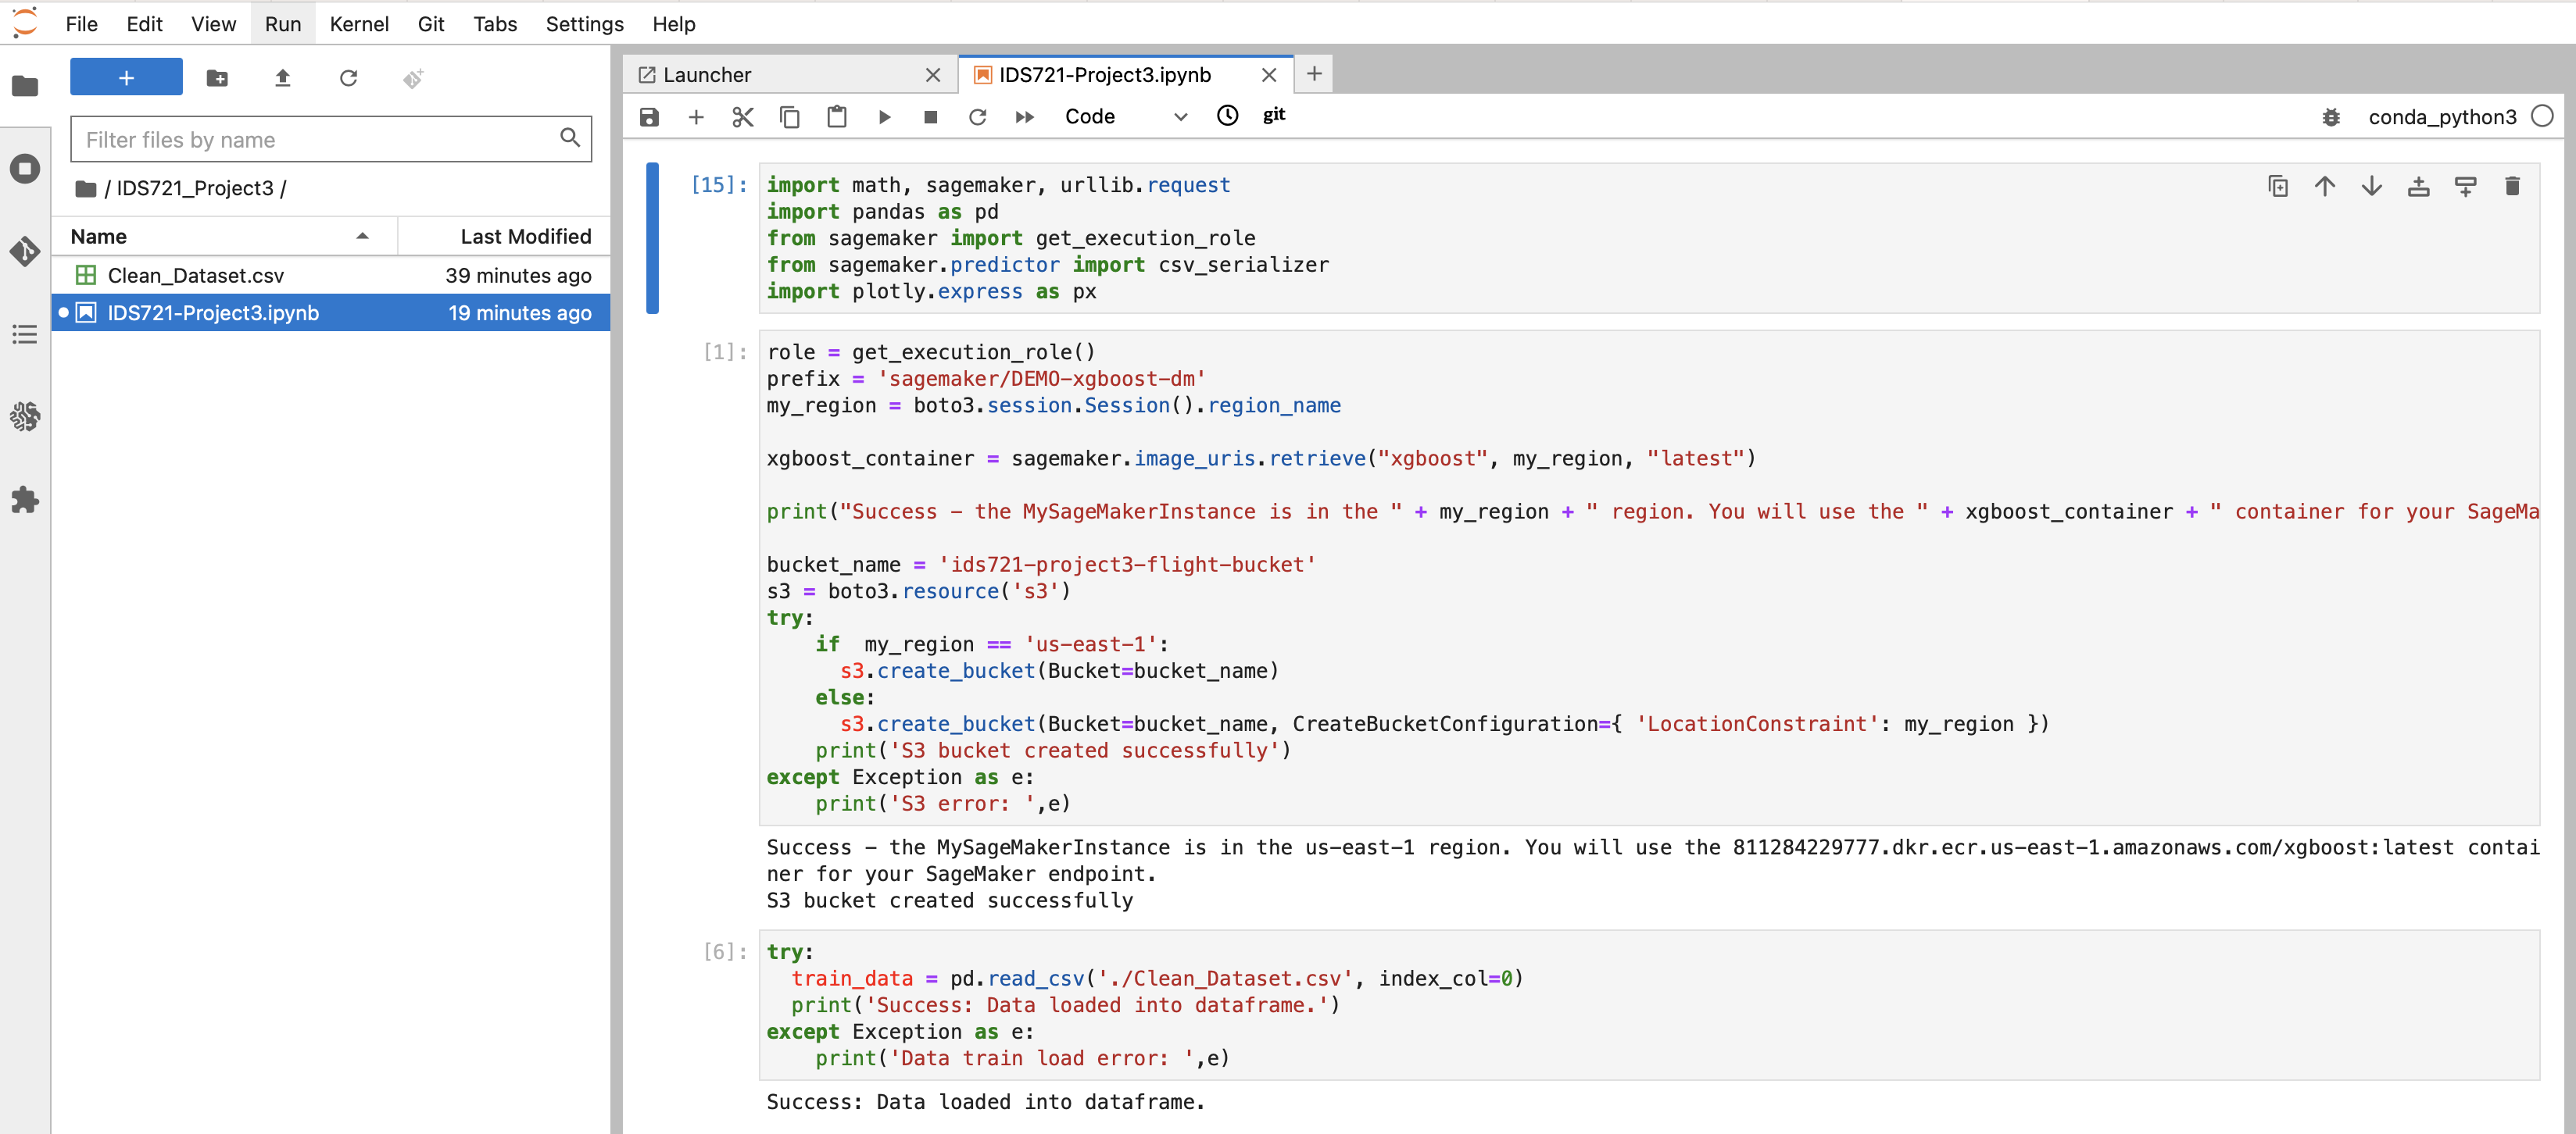Run the selected cell
2576x1134 pixels.
click(884, 117)
